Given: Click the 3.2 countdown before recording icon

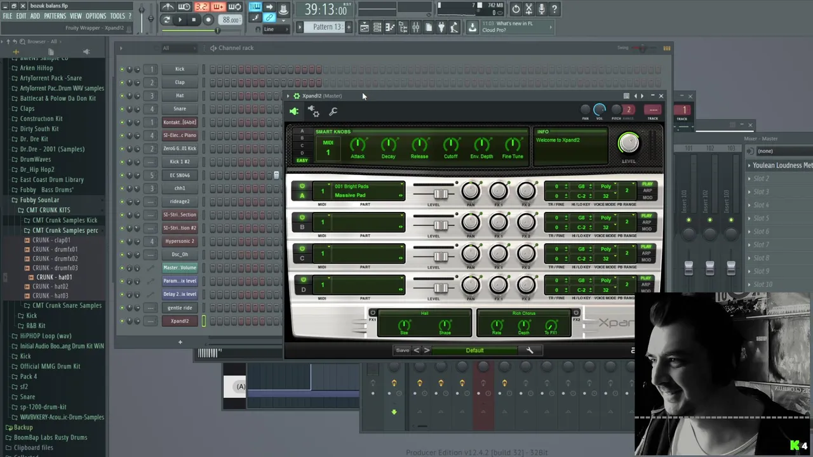Looking at the screenshot, I should tap(201, 8).
